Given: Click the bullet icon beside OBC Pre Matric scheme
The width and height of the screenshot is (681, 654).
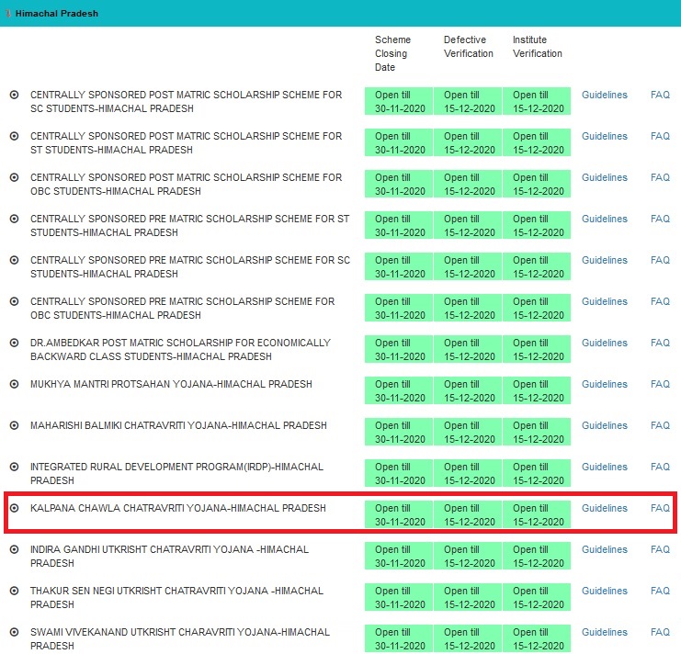Looking at the screenshot, I should 15,301.
